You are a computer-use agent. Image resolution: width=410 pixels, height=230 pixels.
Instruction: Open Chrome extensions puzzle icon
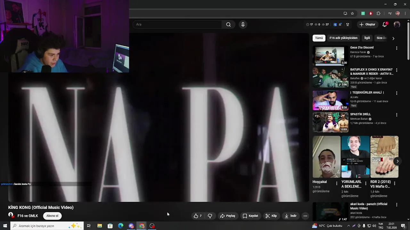[x=379, y=13]
